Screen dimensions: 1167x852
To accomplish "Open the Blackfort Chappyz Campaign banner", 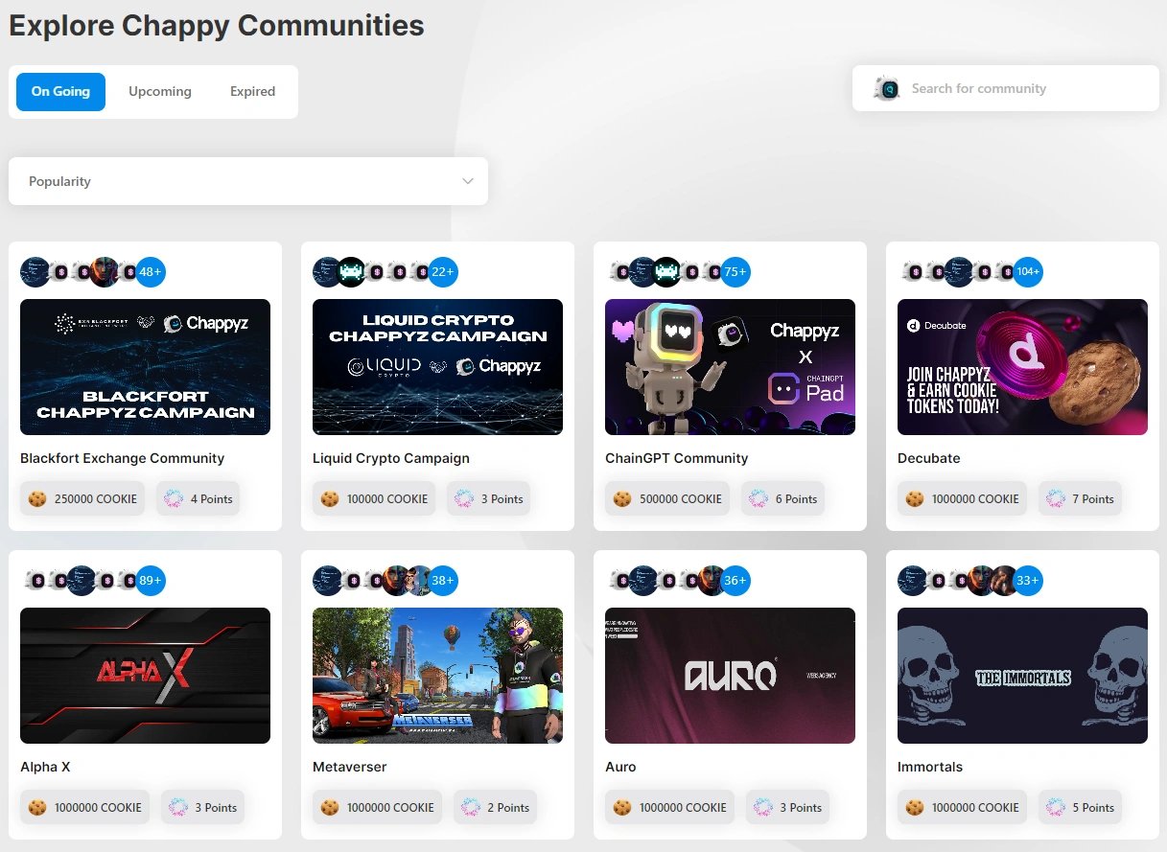I will (145, 367).
